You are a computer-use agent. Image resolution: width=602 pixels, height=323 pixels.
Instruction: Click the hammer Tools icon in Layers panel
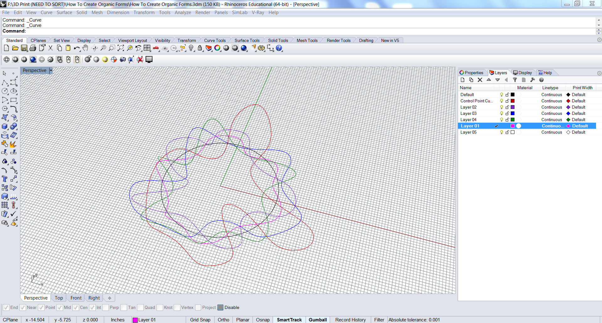(x=533, y=80)
